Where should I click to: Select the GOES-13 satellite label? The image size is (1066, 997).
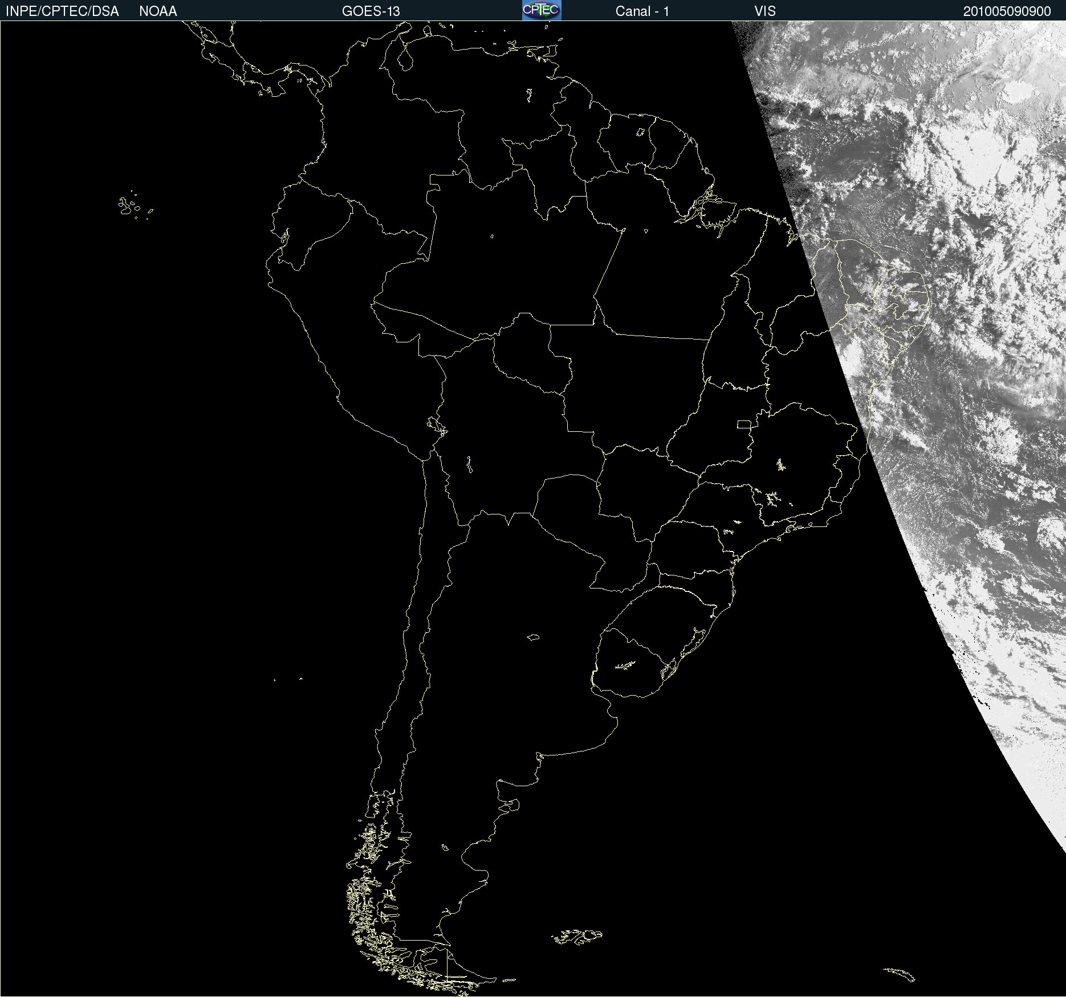coord(371,11)
